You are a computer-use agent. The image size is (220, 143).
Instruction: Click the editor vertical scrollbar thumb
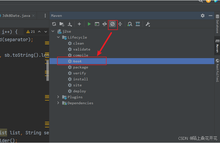click(48, 70)
